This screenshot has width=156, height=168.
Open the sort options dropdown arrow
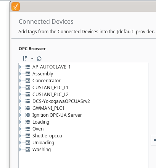(x=32, y=59)
